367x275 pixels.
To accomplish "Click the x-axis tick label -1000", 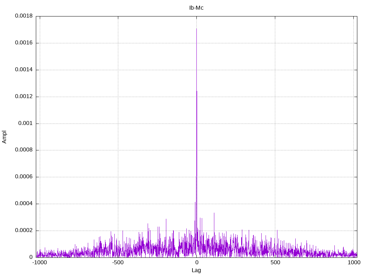I will coord(40,262).
